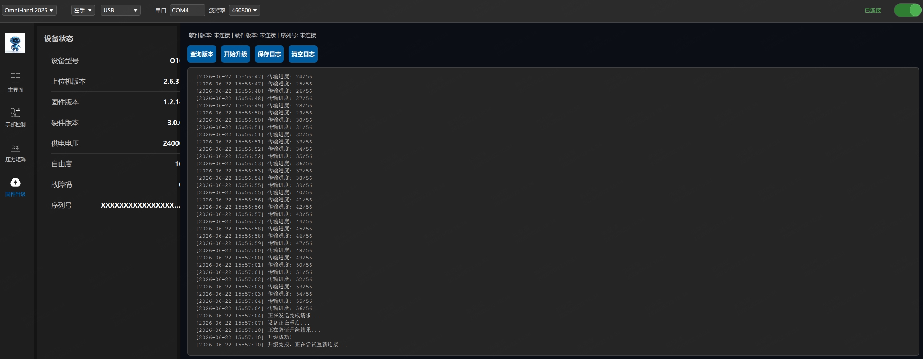Select the 固件版本 row
This screenshot has width=923, height=359.
(x=115, y=102)
